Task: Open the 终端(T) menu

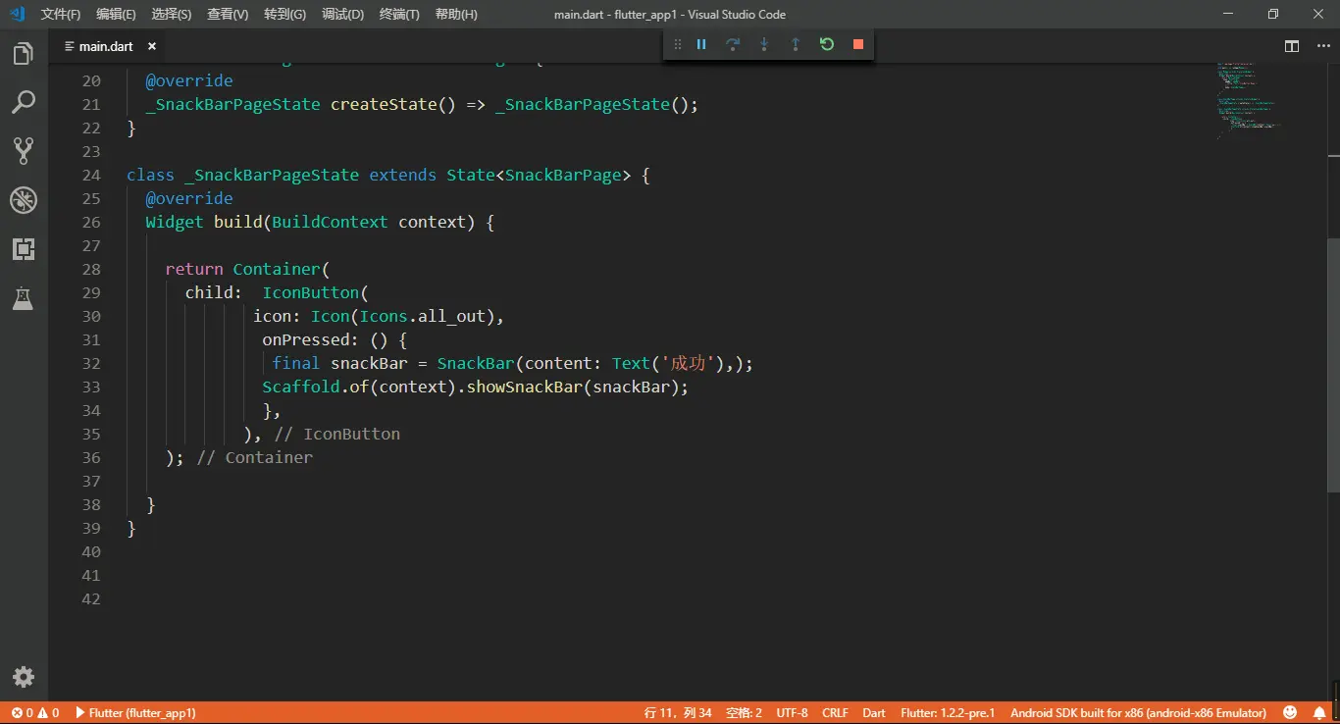Action: (399, 15)
